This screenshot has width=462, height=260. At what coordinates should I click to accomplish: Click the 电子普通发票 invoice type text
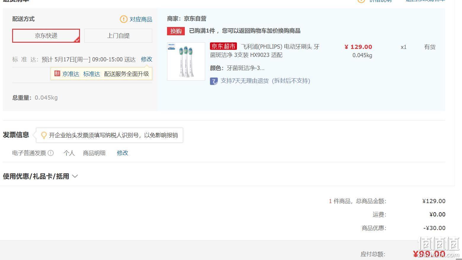29,153
